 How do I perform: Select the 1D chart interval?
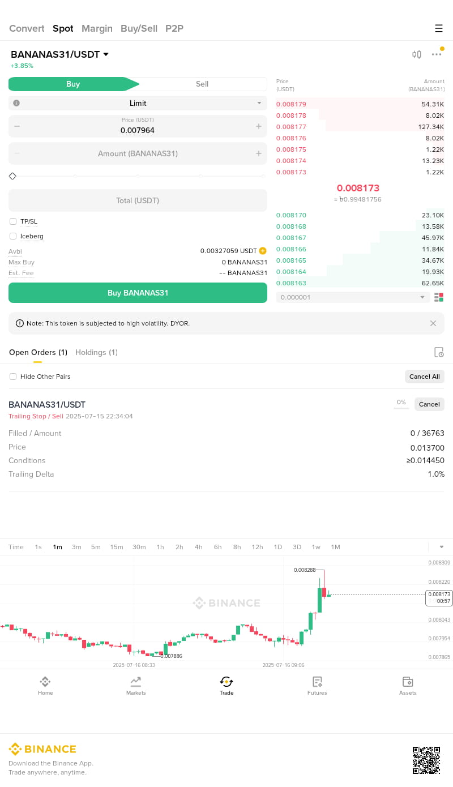click(x=278, y=547)
